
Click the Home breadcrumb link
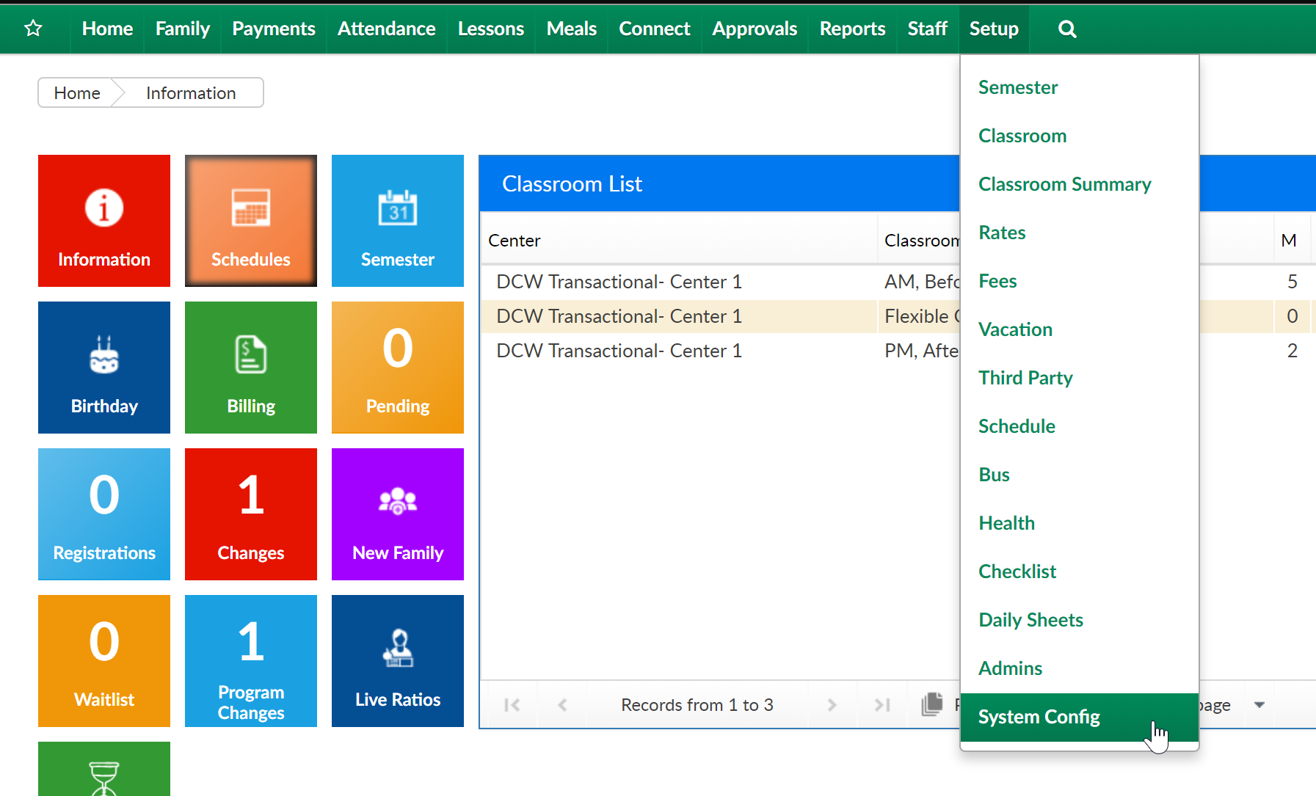pos(77,93)
